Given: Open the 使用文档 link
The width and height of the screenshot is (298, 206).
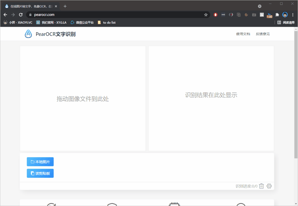Looking at the screenshot, I should tap(243, 34).
